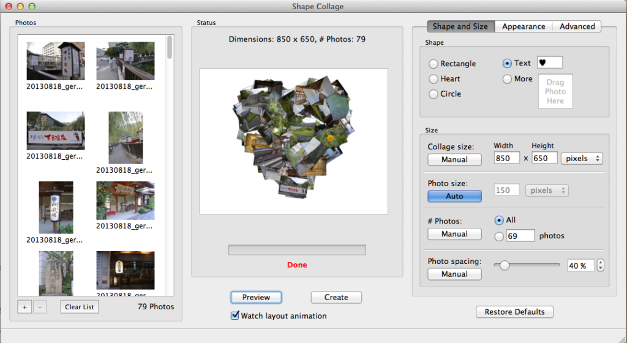
Task: Minimize the Shape Collage window
Action: pos(20,6)
